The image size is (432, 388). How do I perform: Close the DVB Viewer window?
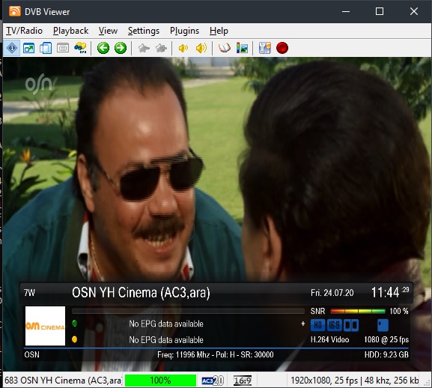click(414, 11)
